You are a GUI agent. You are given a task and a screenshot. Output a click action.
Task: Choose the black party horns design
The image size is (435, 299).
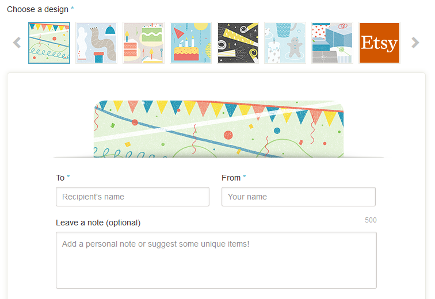click(238, 43)
